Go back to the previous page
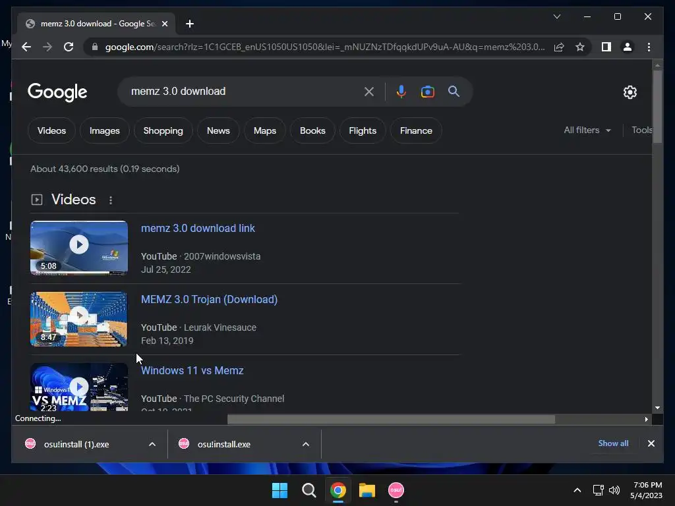Image resolution: width=675 pixels, height=506 pixels. tap(26, 47)
